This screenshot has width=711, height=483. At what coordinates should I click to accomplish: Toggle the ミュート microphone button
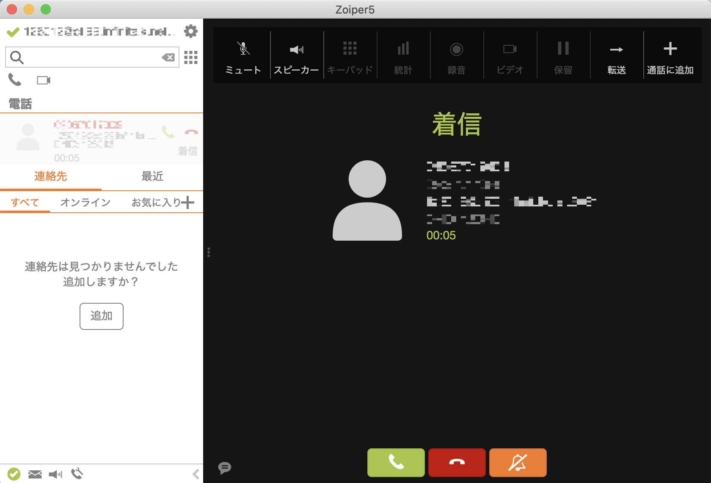coord(243,55)
